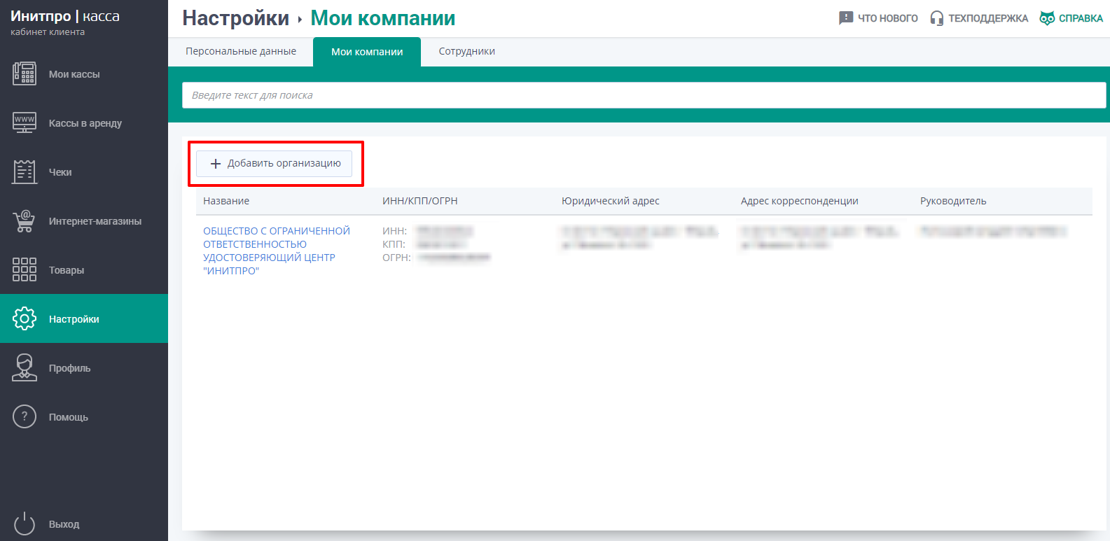Select the Адрес корреспонденции column header

coord(800,201)
